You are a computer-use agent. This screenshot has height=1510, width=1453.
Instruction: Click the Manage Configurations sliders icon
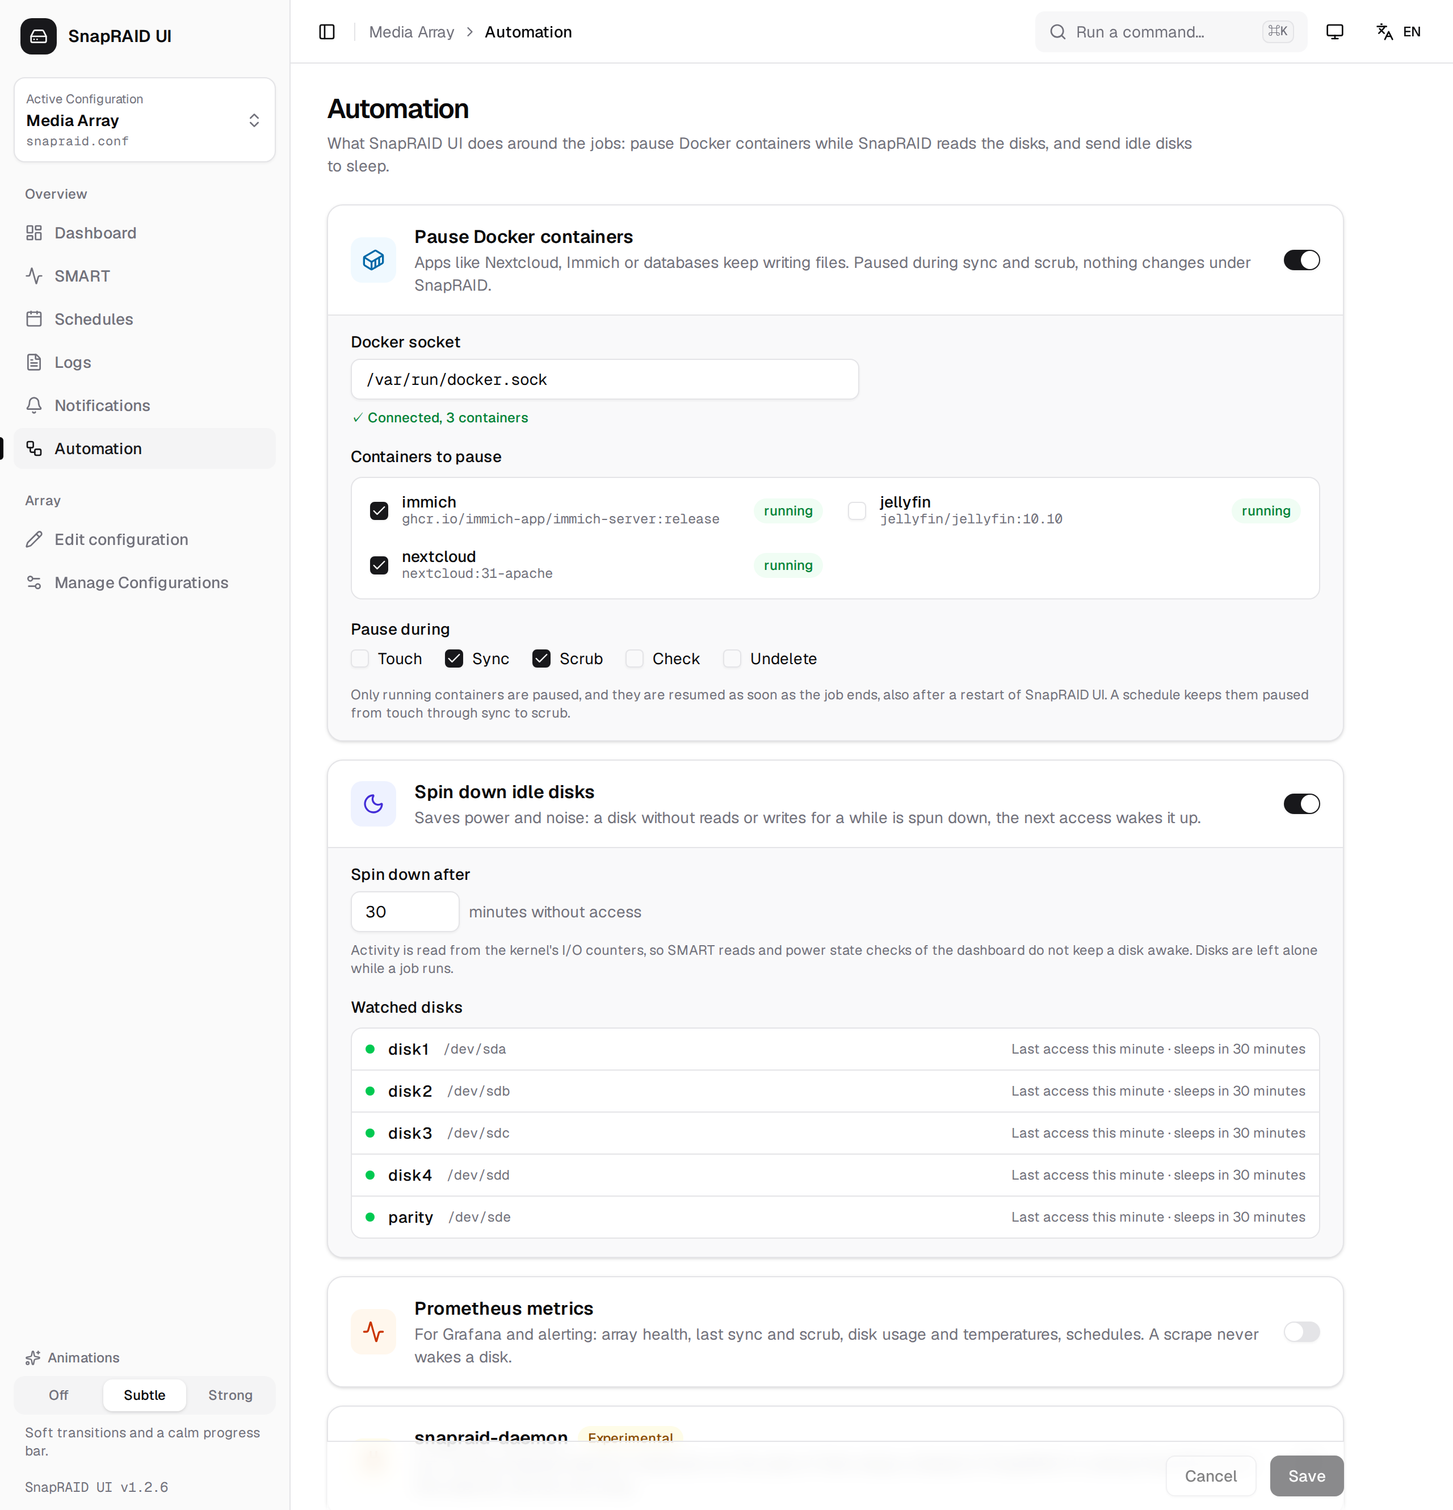click(x=34, y=582)
